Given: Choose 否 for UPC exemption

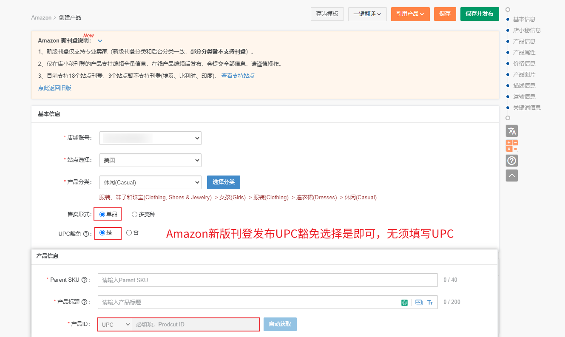Looking at the screenshot, I should point(129,233).
